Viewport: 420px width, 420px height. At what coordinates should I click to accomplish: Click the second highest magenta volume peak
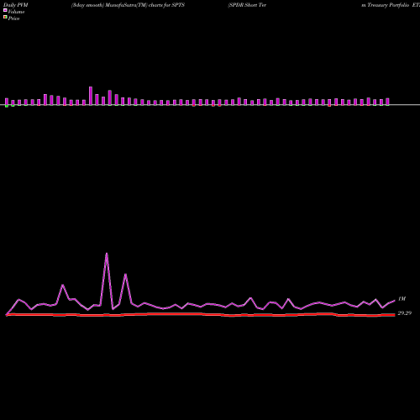pos(125,275)
